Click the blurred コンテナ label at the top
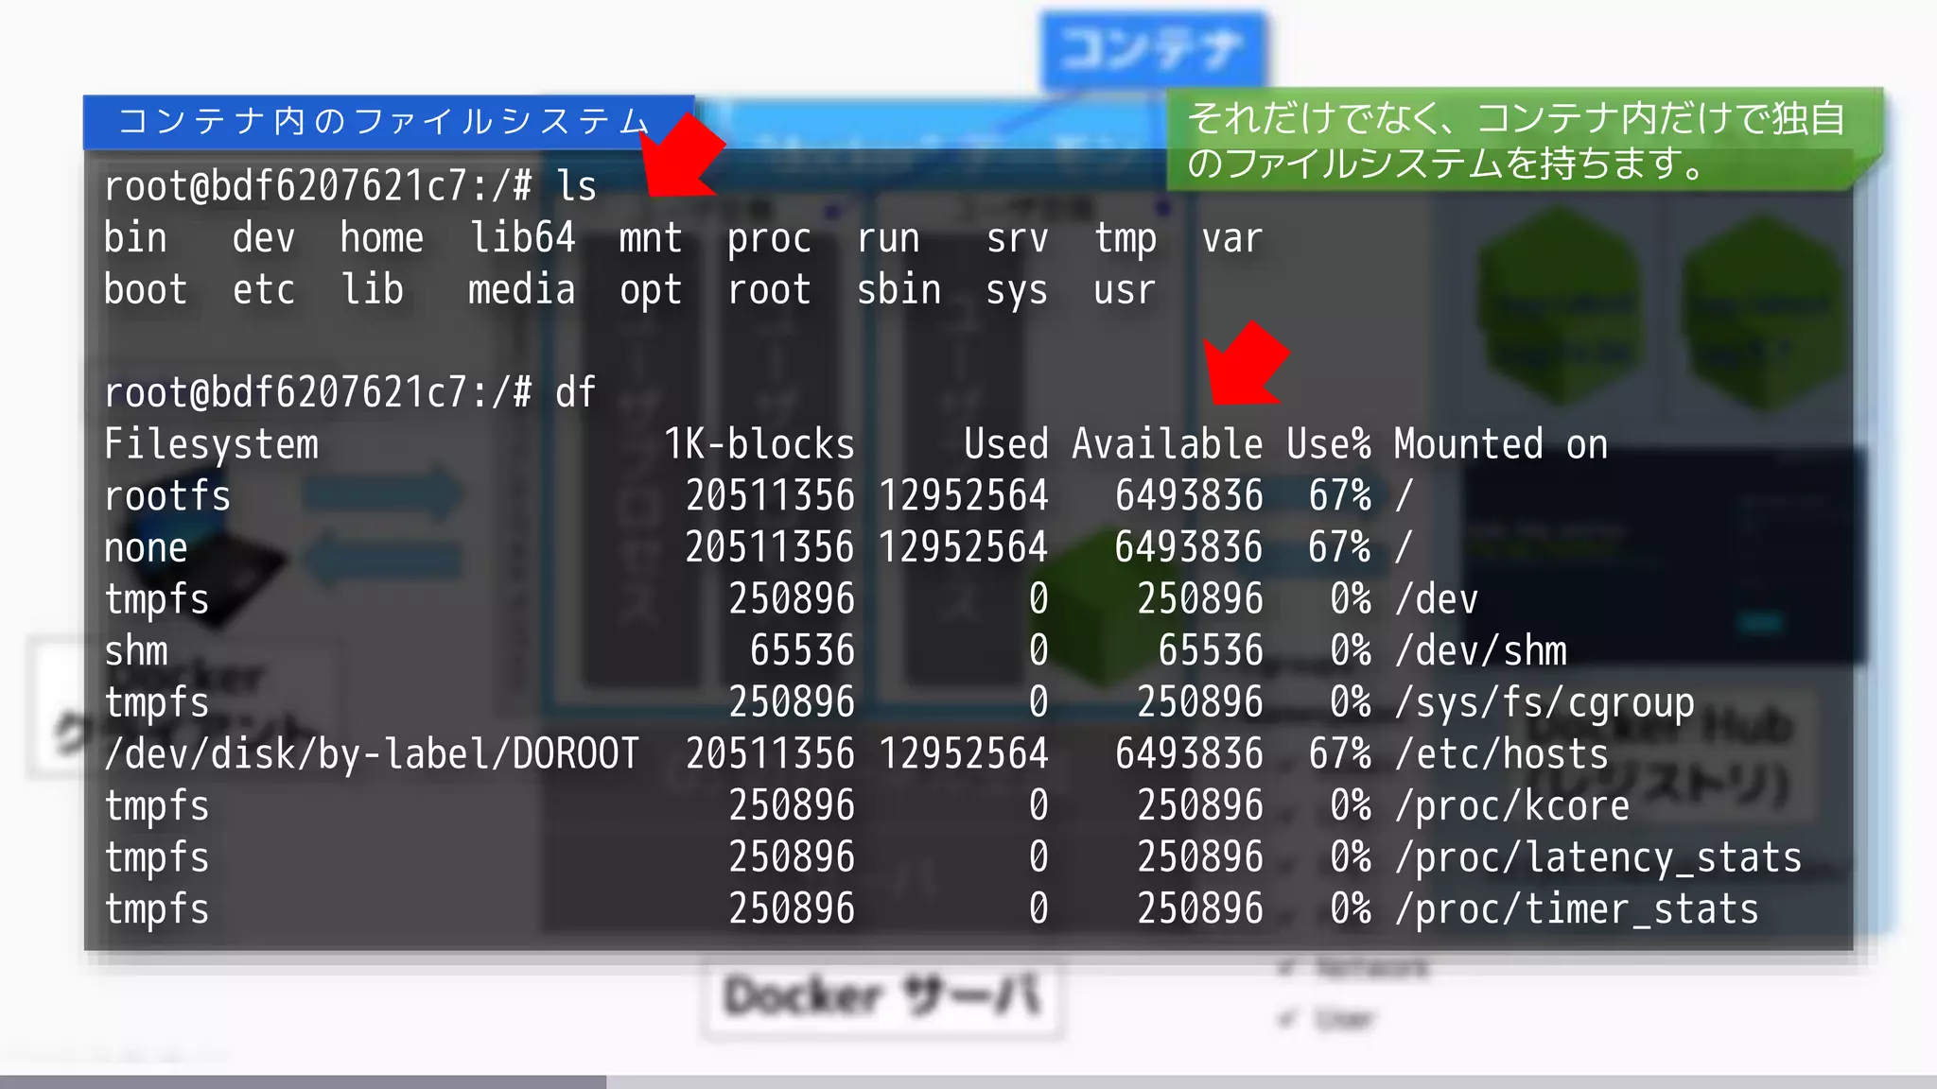 tap(1153, 49)
